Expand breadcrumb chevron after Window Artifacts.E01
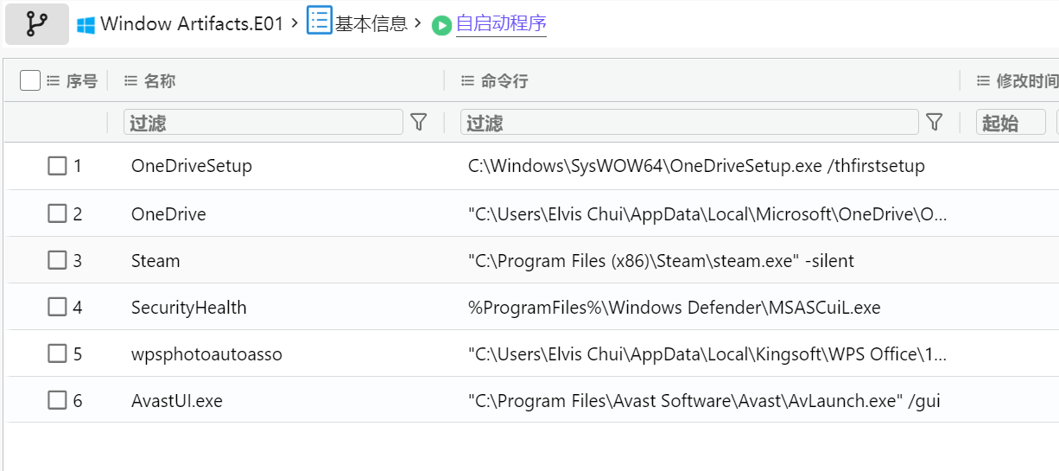 pos(295,22)
